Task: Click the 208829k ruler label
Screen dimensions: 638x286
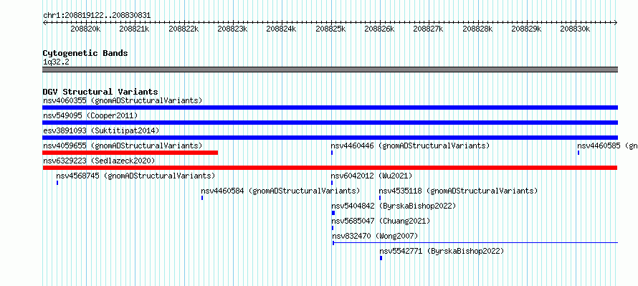Action: pyautogui.click(x=526, y=29)
